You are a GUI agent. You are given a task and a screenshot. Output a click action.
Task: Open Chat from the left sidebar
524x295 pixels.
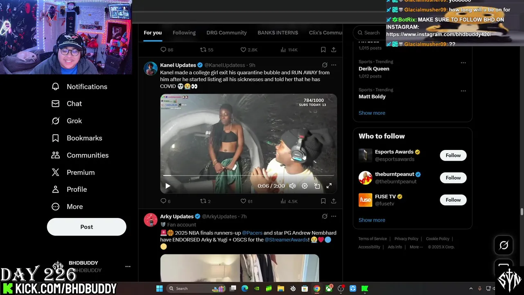[66, 104]
